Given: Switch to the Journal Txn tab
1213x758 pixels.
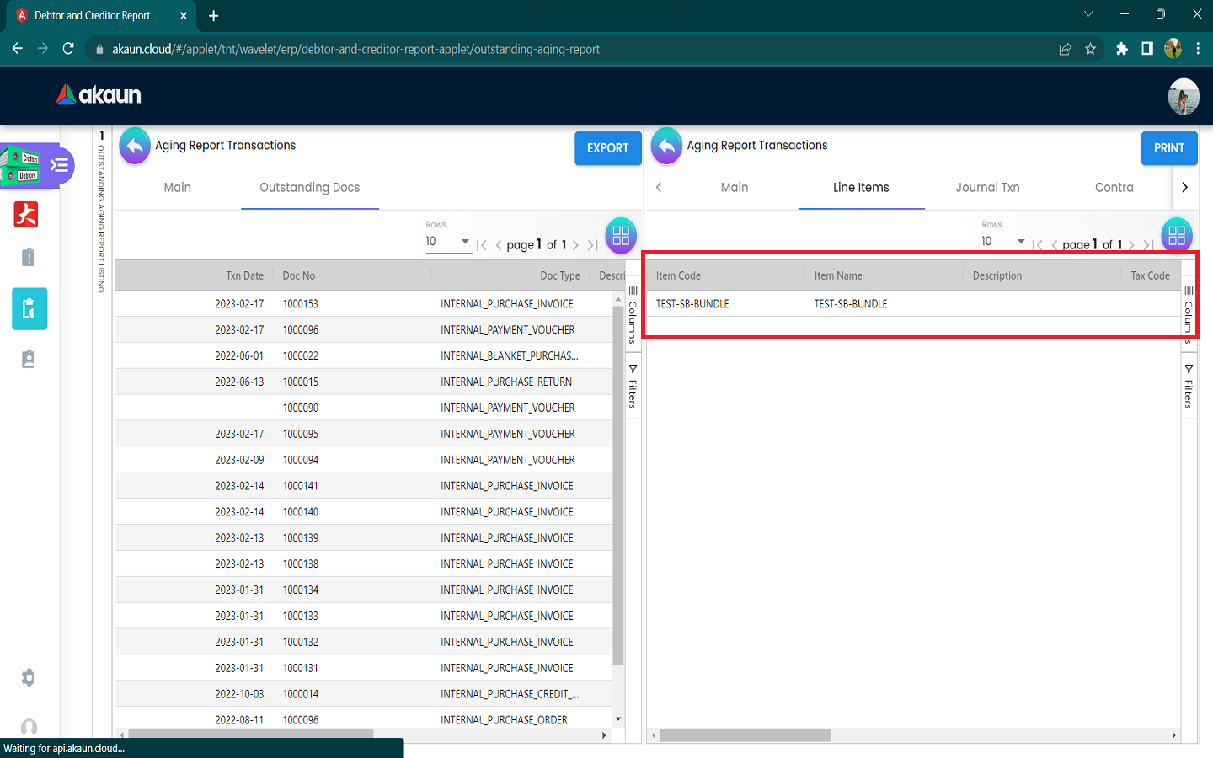Looking at the screenshot, I should point(987,188).
